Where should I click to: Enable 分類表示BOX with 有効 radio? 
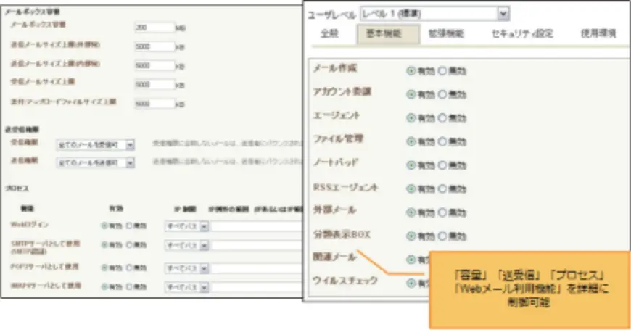(x=411, y=236)
